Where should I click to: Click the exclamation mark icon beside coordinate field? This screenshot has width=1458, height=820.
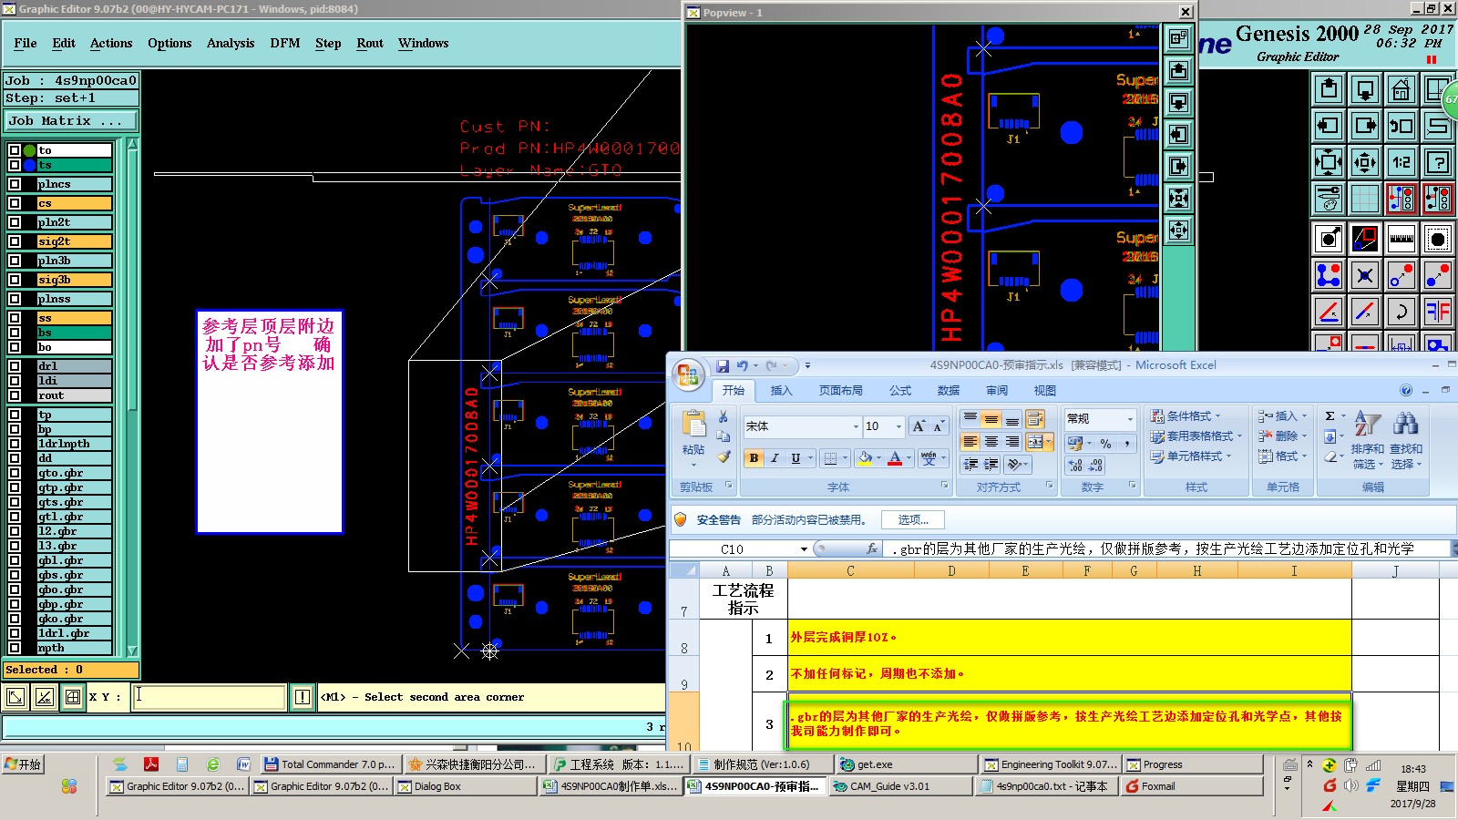[x=303, y=697]
